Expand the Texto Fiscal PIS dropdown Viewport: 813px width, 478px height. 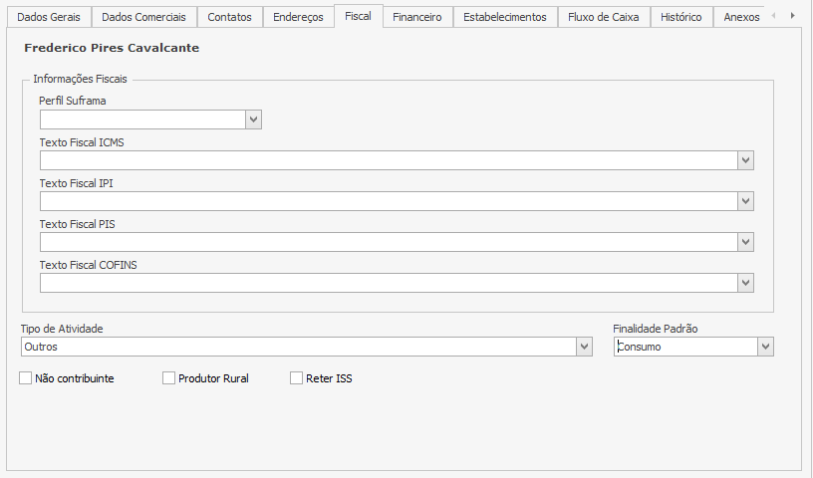click(745, 242)
